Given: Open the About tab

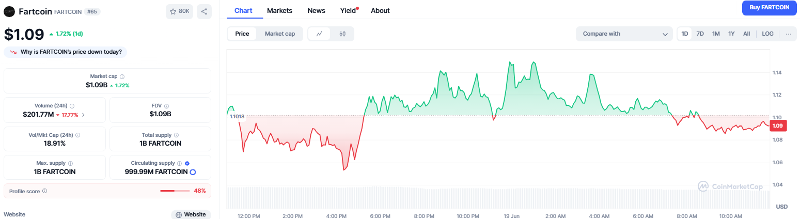Looking at the screenshot, I should [x=380, y=10].
